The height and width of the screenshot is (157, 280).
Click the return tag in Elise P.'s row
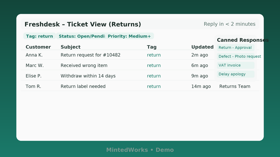point(154,76)
